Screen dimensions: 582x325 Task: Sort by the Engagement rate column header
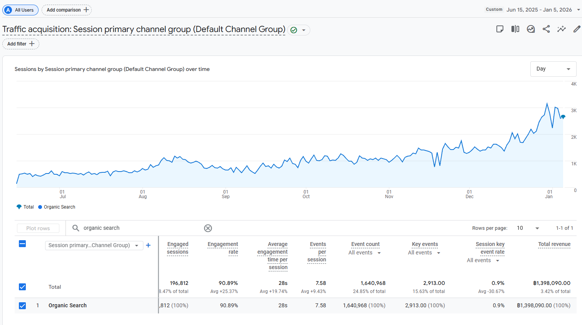223,248
